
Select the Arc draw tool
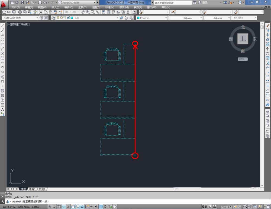3,49
